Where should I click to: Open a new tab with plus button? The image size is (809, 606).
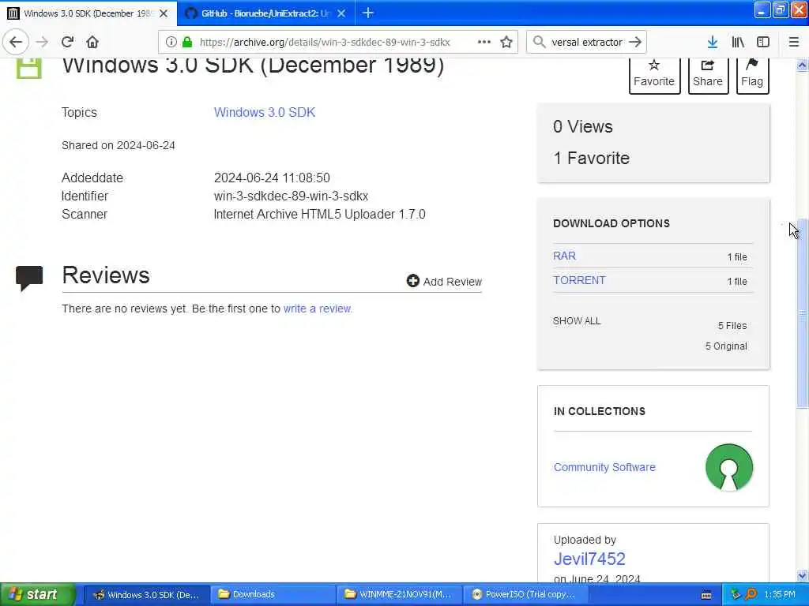368,13
